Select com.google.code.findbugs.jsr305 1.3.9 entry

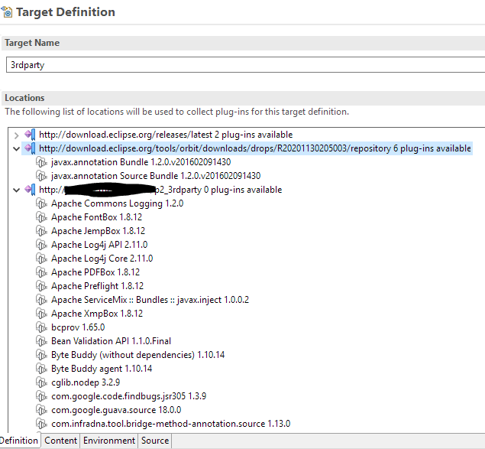pos(128,396)
